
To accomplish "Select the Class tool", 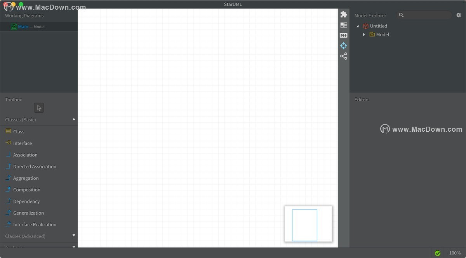I will coord(39,132).
